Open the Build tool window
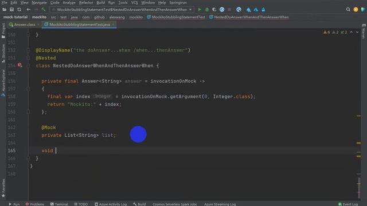The height and width of the screenshot is (206, 367). click(x=139, y=204)
